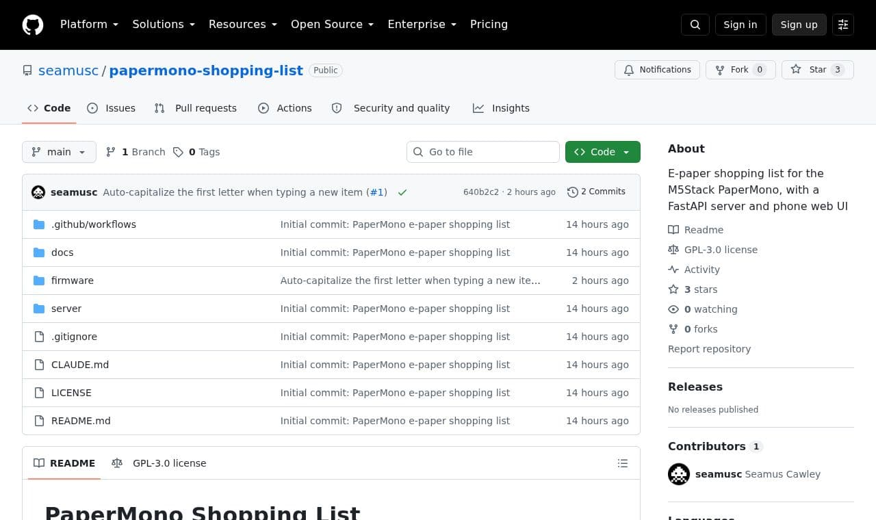Click the green check commit status icon
Viewport: 876px width, 520px height.
pos(402,192)
